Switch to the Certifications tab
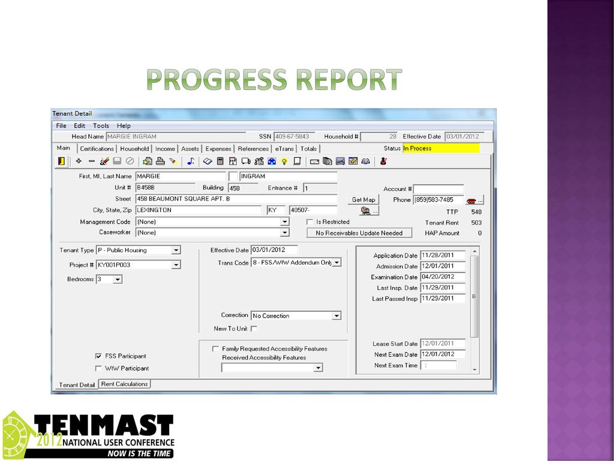The width and height of the screenshot is (614, 461). click(x=97, y=149)
